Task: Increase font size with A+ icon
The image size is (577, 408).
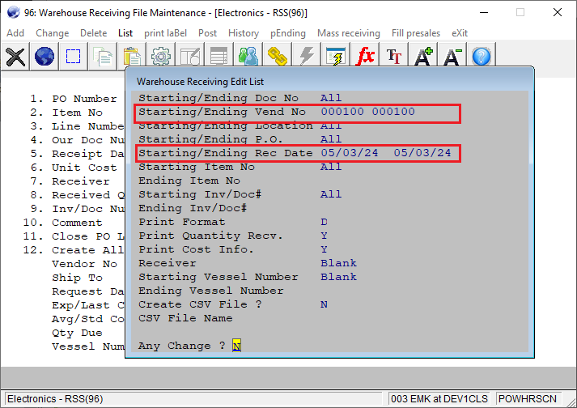Action: (424, 56)
